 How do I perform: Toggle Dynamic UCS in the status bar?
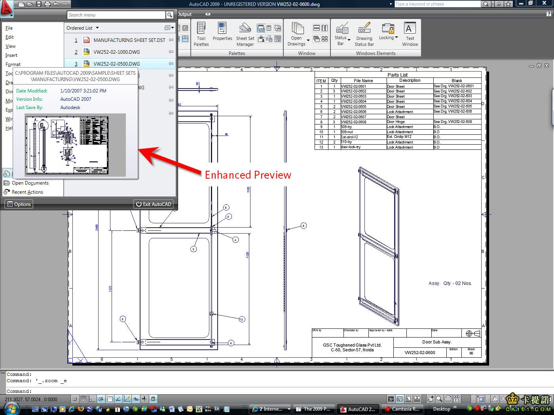[127, 399]
